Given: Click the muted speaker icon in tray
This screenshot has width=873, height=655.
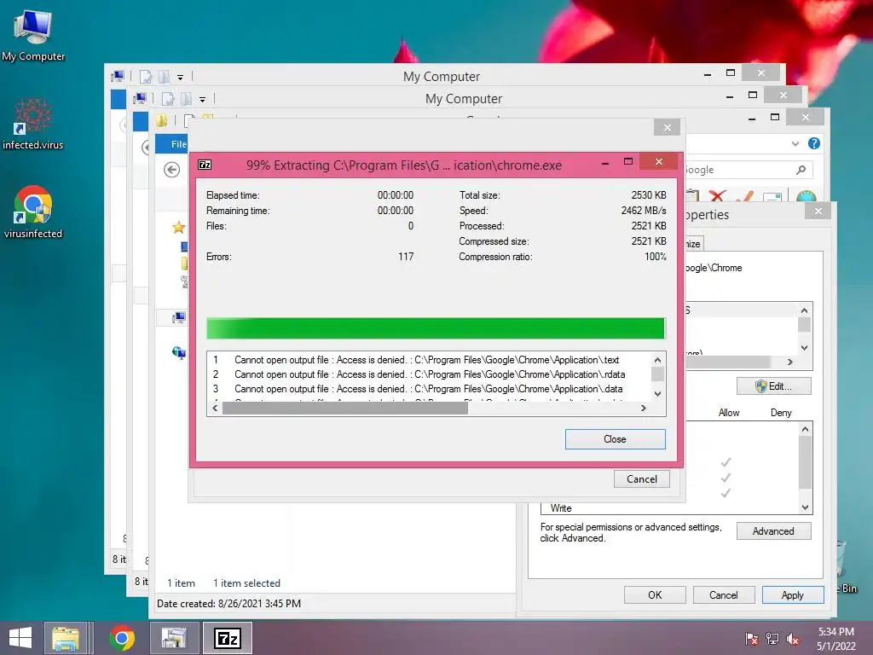Looking at the screenshot, I should pos(793,639).
